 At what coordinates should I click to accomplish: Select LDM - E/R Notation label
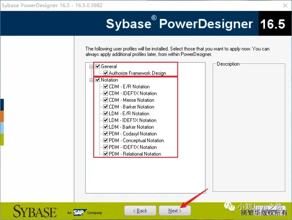point(129,113)
